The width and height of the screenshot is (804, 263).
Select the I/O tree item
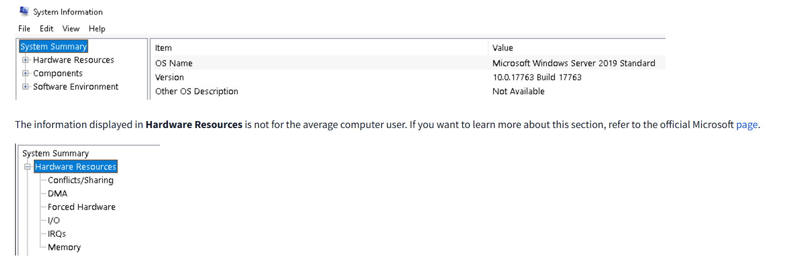[x=54, y=221]
